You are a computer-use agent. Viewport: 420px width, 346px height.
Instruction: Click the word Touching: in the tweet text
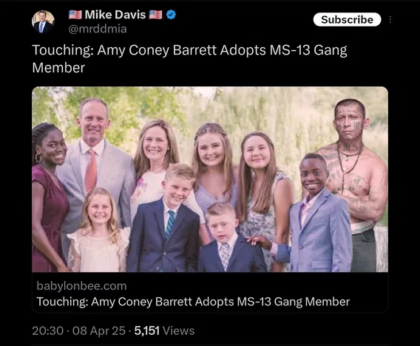(63, 50)
